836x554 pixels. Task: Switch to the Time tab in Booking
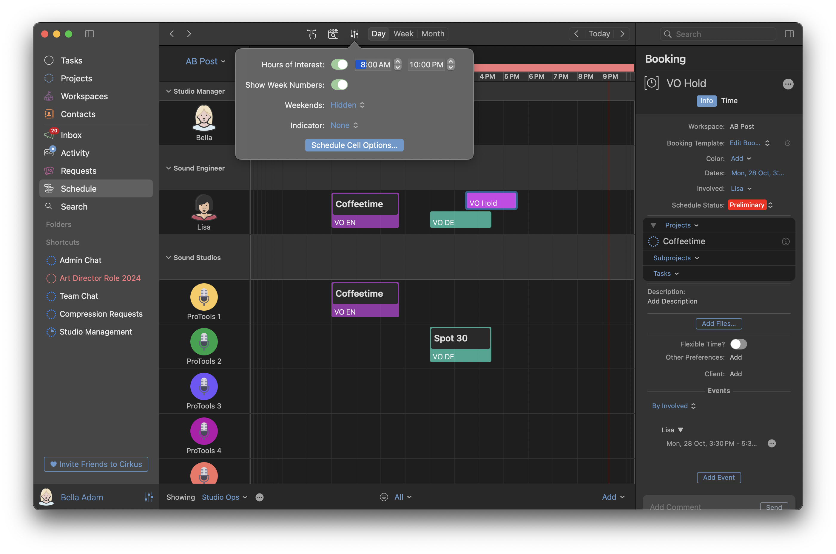coord(729,101)
